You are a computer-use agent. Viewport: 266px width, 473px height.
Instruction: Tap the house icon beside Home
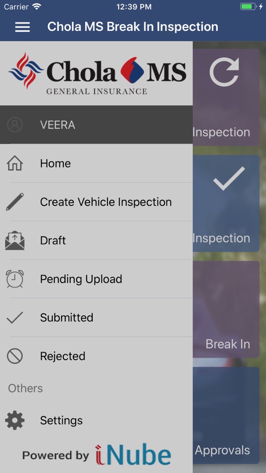[15, 163]
